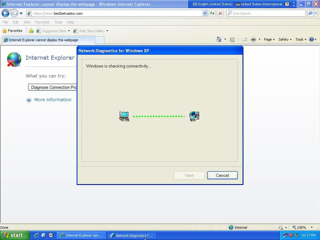This screenshot has width=320, height=240.
Task: Expand the address bar URL history dropdown
Action: [205, 13]
